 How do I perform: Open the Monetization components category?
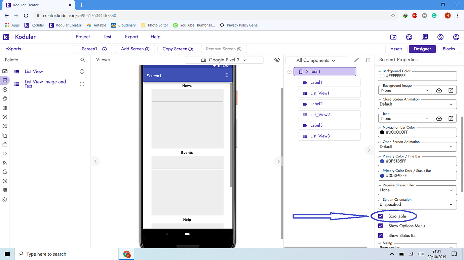pyautogui.click(x=5, y=181)
